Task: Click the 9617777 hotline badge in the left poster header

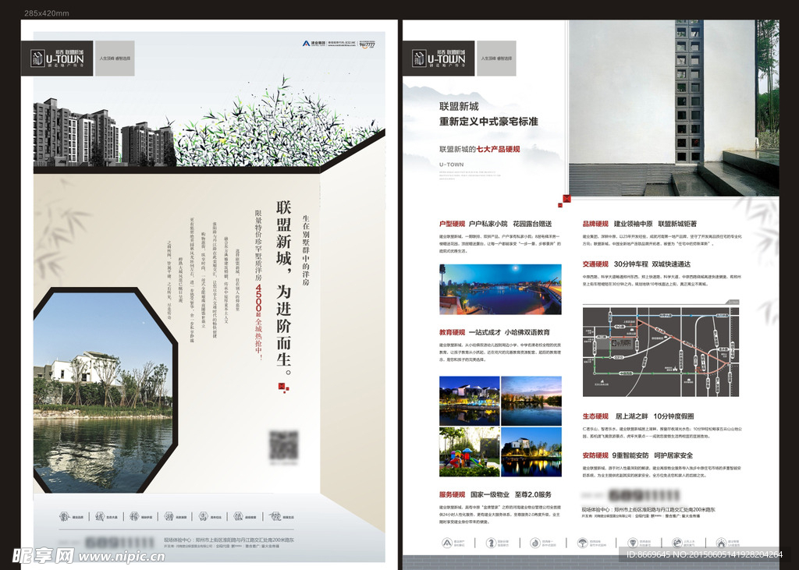Action: [x=367, y=44]
